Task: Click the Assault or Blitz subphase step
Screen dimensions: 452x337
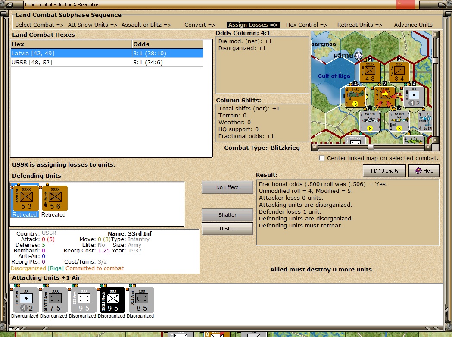Action: tap(146, 25)
